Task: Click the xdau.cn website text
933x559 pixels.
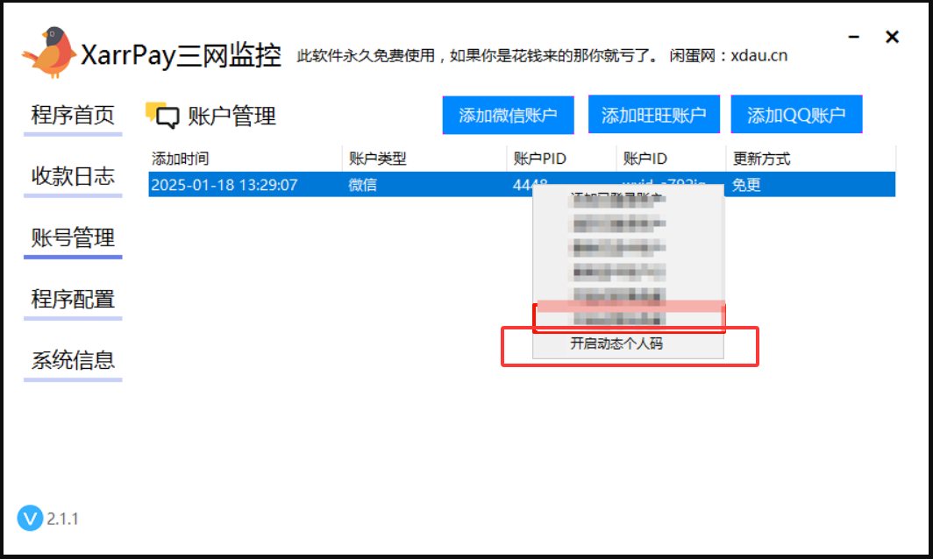Action: point(759,55)
